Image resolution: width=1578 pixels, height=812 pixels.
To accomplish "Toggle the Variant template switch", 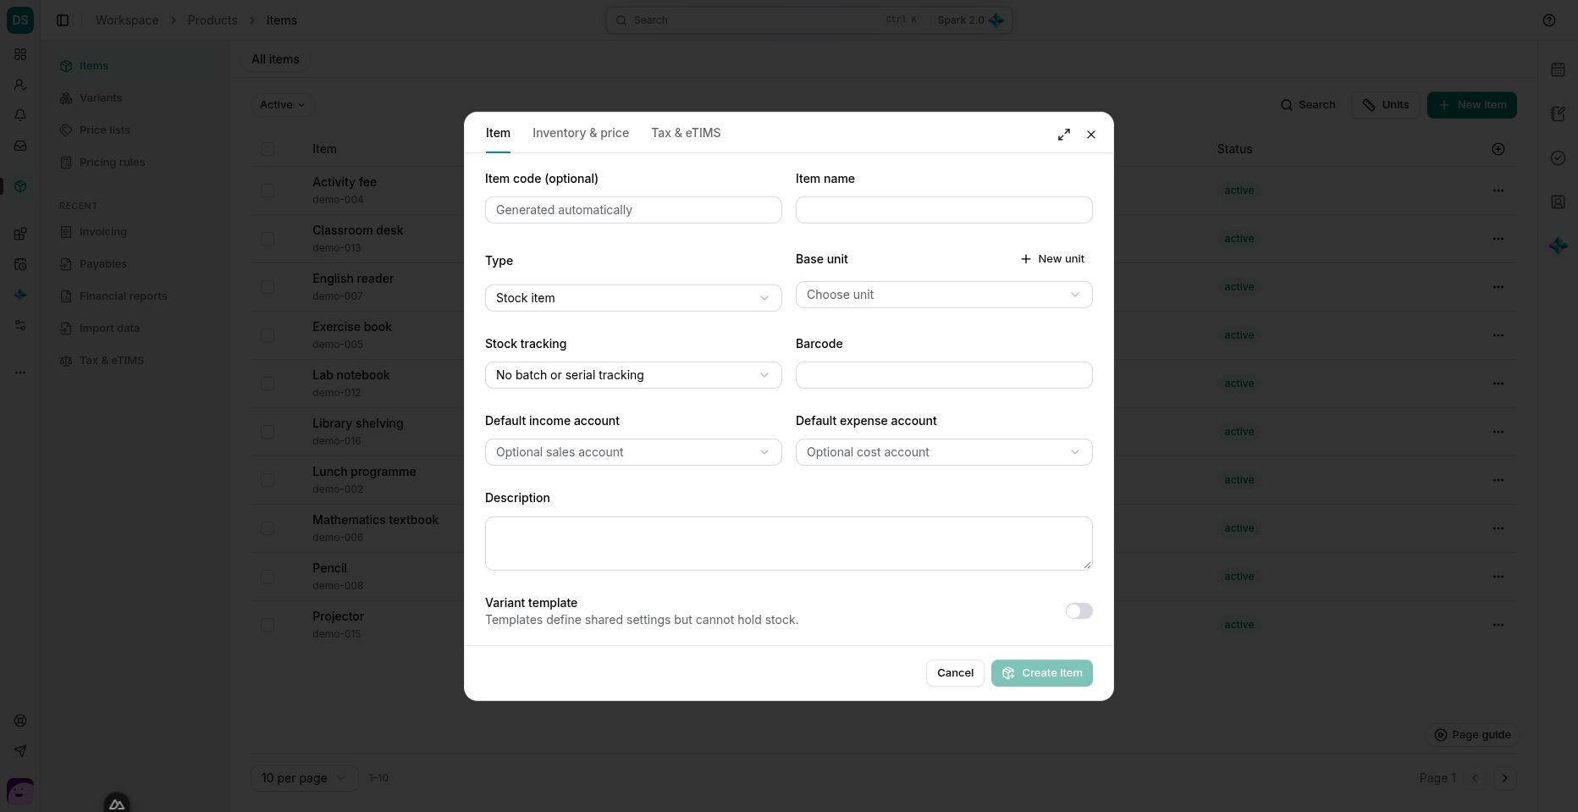I will tap(1079, 611).
